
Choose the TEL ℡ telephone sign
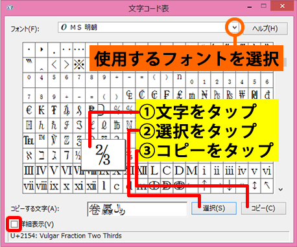[x=29, y=140]
